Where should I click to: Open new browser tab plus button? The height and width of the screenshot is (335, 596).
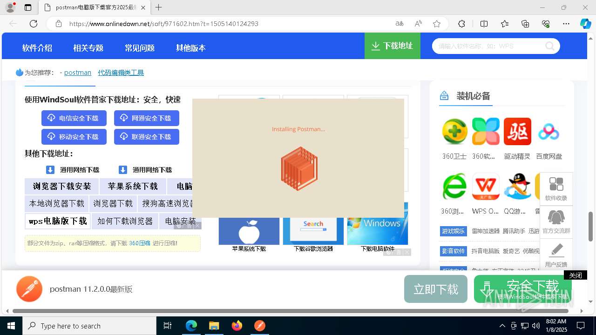[159, 7]
